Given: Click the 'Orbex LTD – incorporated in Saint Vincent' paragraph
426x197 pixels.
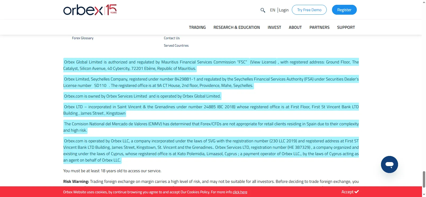Looking at the screenshot, I should pos(211,110).
